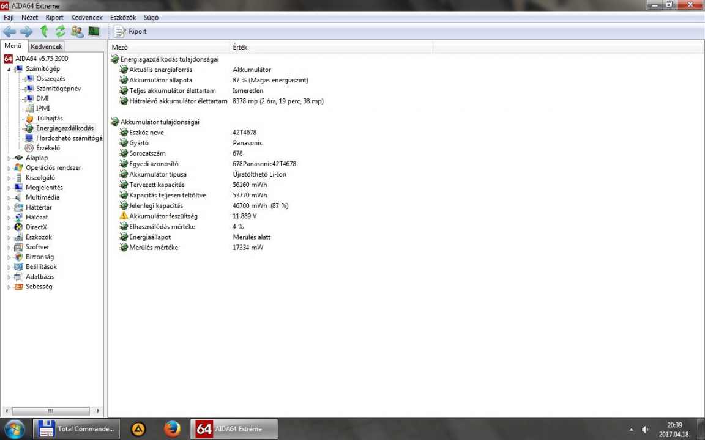Expand the Multimédia node
Image resolution: width=705 pixels, height=440 pixels.
[x=9, y=197]
